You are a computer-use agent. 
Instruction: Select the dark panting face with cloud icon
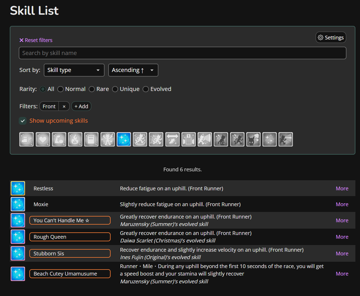coord(253,139)
